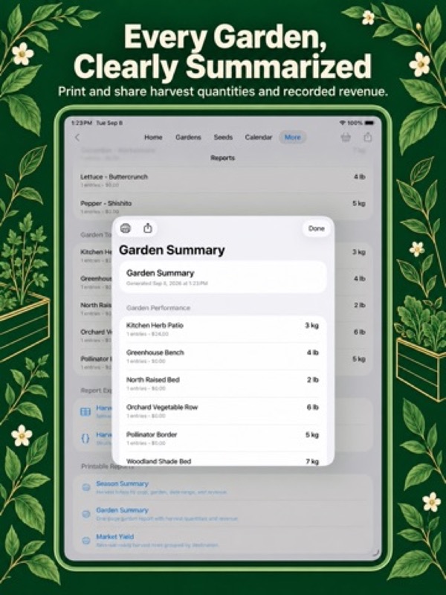The image size is (446, 595).
Task: Tap the Garden Summary report printer icon
Action: (86, 514)
